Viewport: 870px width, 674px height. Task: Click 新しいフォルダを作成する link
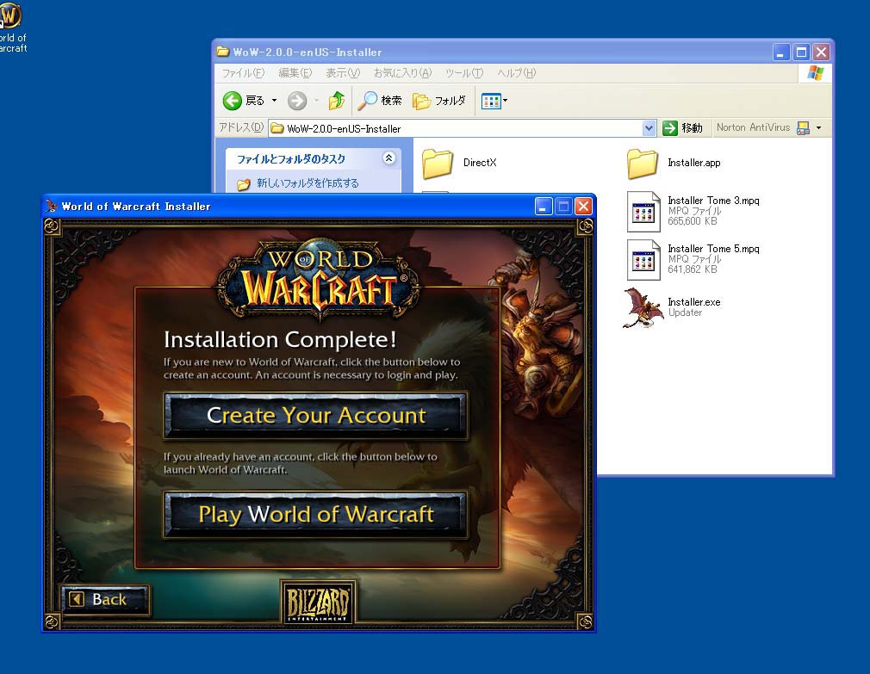(x=308, y=183)
